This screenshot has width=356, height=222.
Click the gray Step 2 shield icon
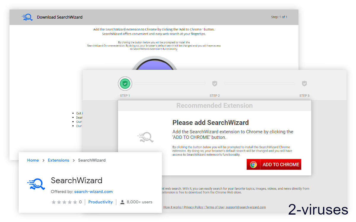click(x=214, y=83)
